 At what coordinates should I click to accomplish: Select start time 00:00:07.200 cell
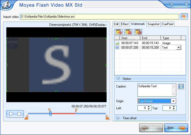click(x=130, y=48)
